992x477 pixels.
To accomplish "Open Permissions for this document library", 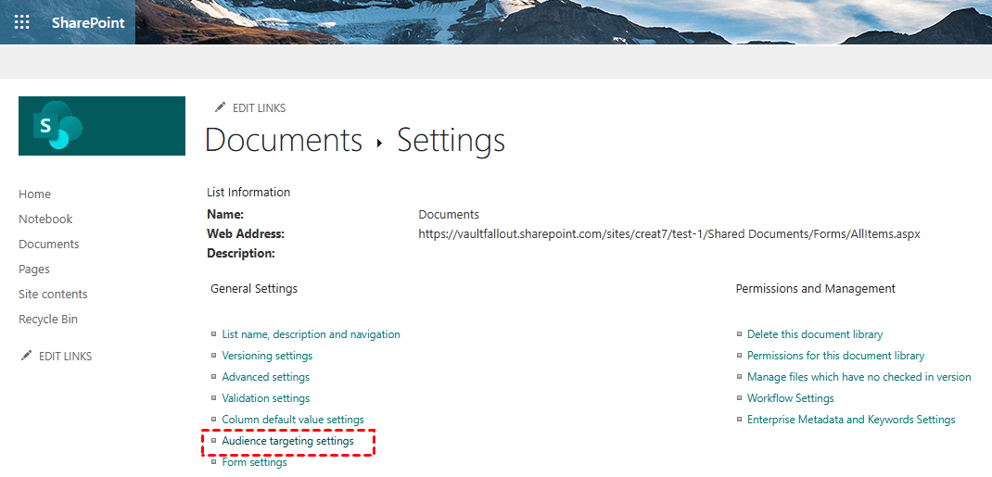I will [x=835, y=356].
